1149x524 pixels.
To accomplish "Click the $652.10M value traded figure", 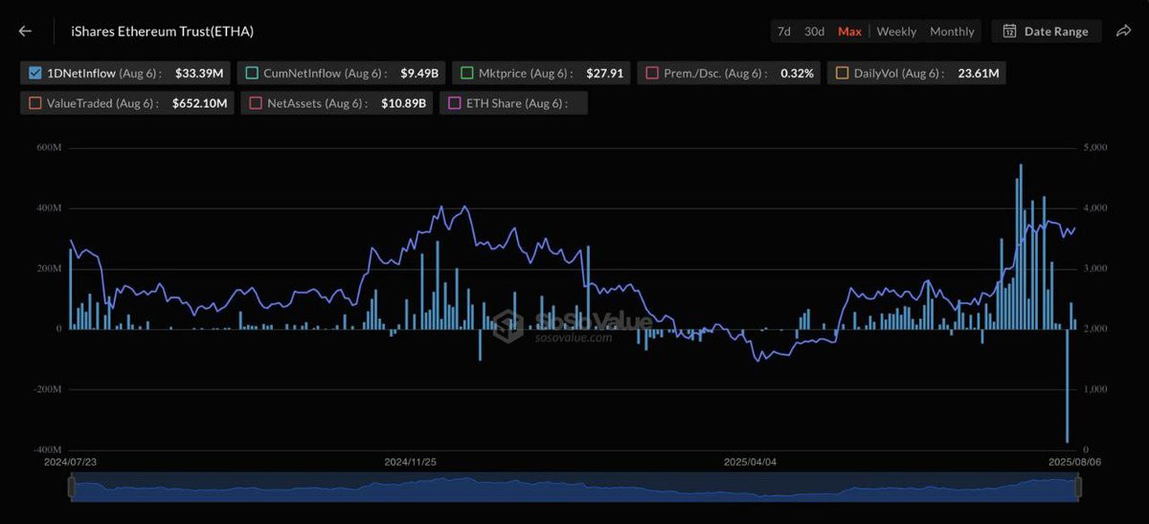I will coord(200,103).
